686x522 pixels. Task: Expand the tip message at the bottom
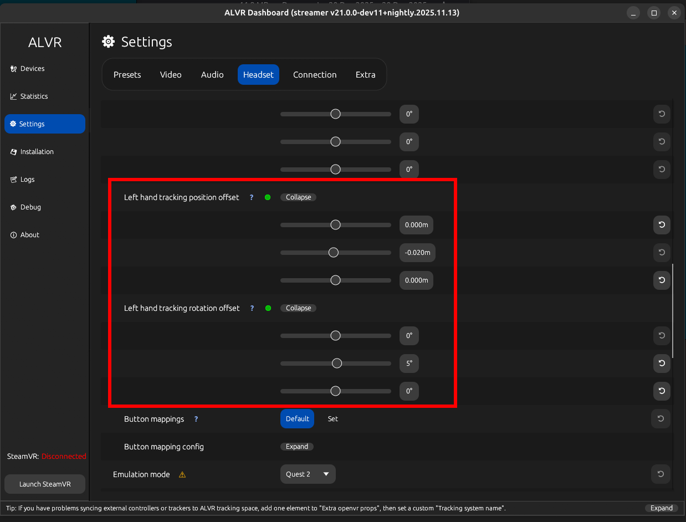661,508
